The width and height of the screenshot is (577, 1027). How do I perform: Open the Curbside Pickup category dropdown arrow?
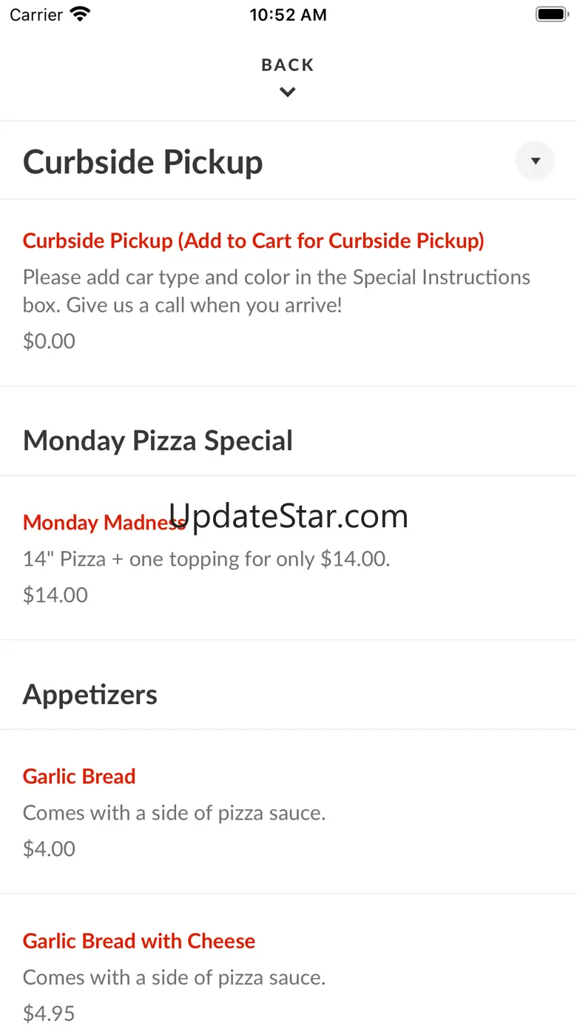[x=535, y=161]
